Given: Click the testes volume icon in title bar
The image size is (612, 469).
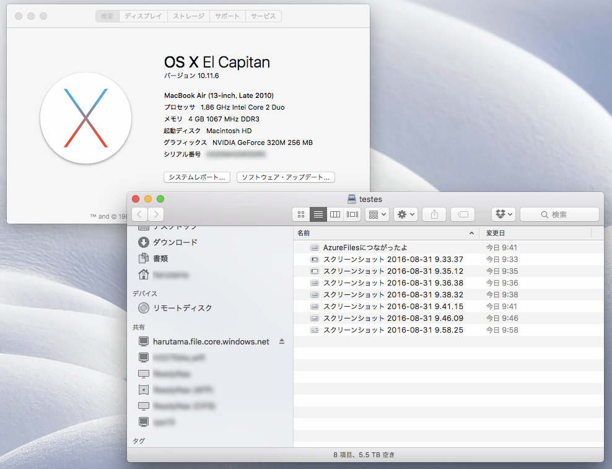Looking at the screenshot, I should pos(352,199).
